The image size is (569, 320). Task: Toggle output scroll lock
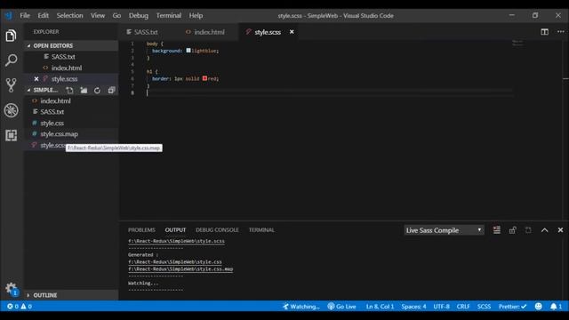pyautogui.click(x=512, y=230)
